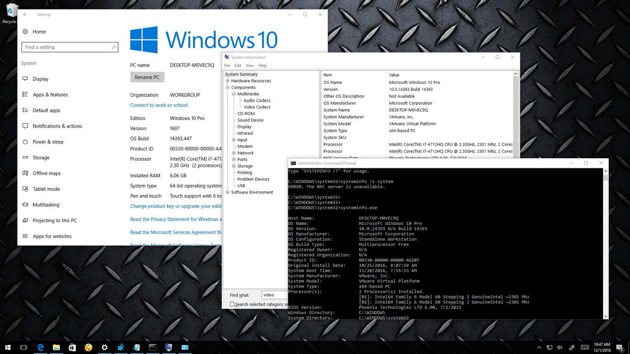The image size is (630, 354).
Task: Click the Find a setting search box
Action: [70, 47]
